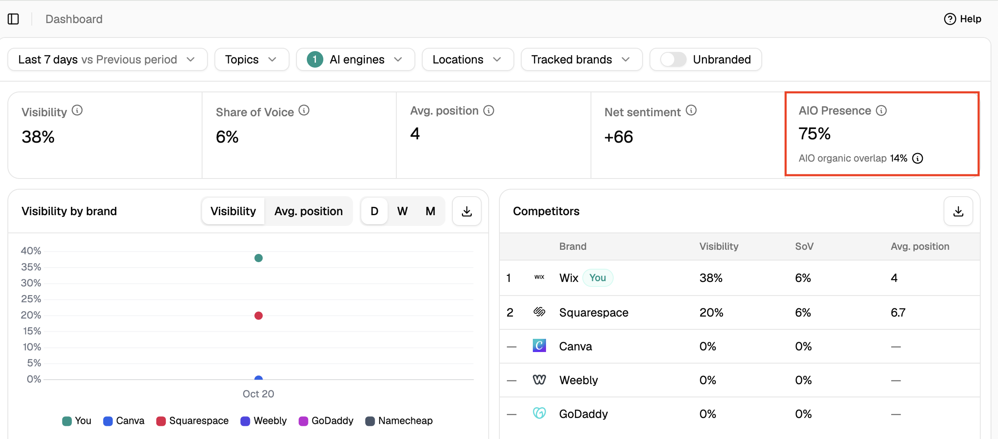This screenshot has width=998, height=439.
Task: Click the red Squarespace chart data point
Action: point(259,316)
